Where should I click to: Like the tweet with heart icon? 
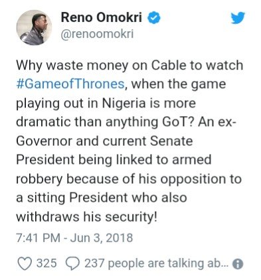pyautogui.click(x=25, y=264)
